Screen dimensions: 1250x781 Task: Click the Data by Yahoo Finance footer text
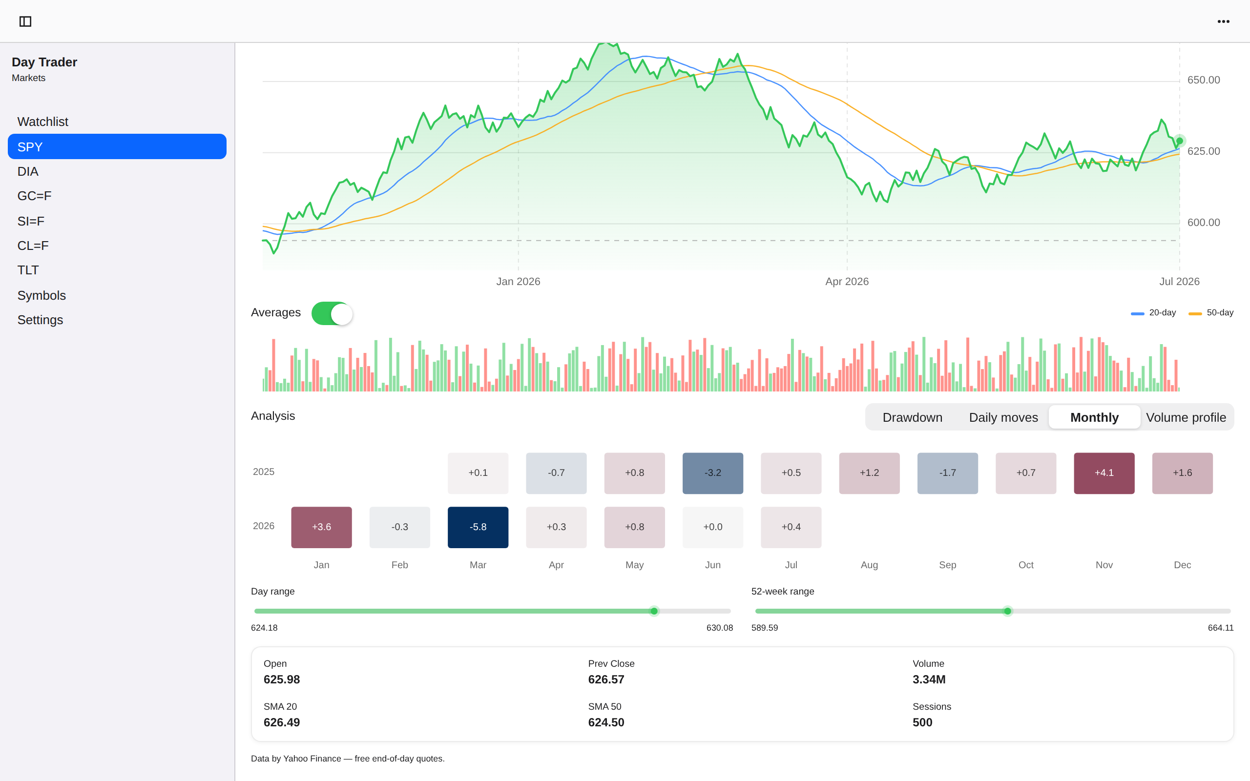[348, 758]
